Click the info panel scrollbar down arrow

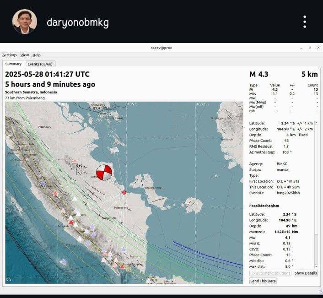316,266
